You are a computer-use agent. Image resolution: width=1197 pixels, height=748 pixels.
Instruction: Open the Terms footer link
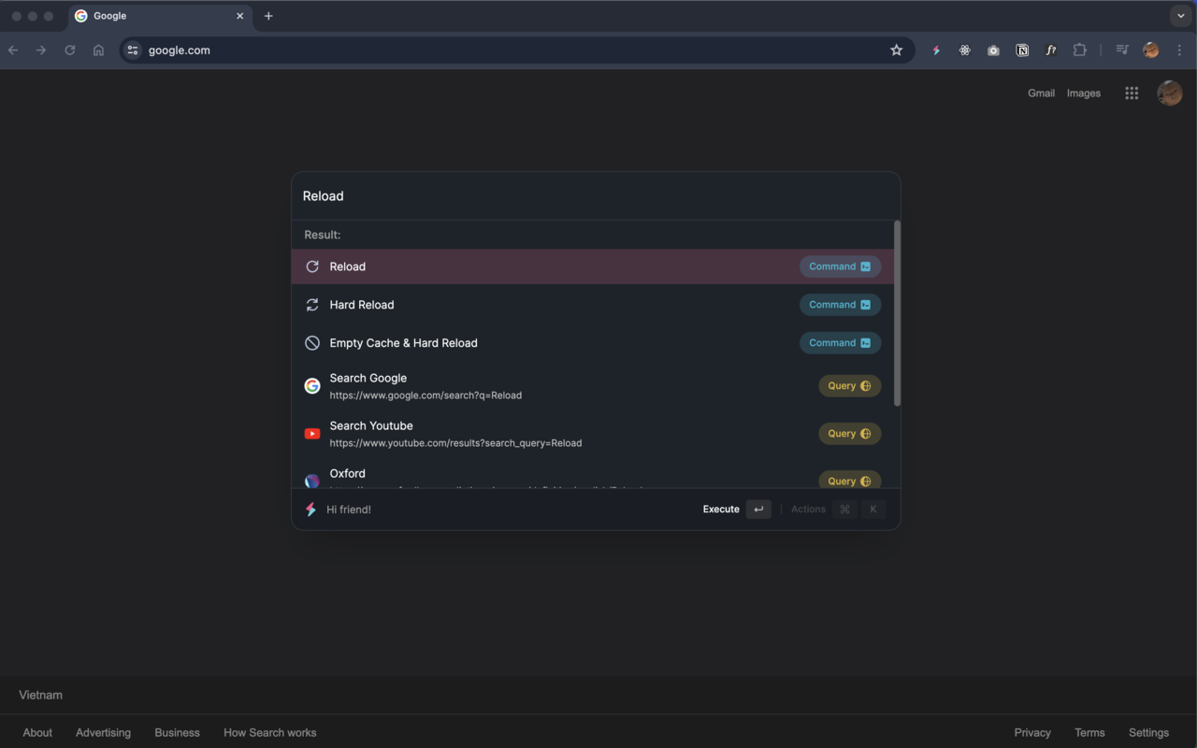pos(1089,733)
